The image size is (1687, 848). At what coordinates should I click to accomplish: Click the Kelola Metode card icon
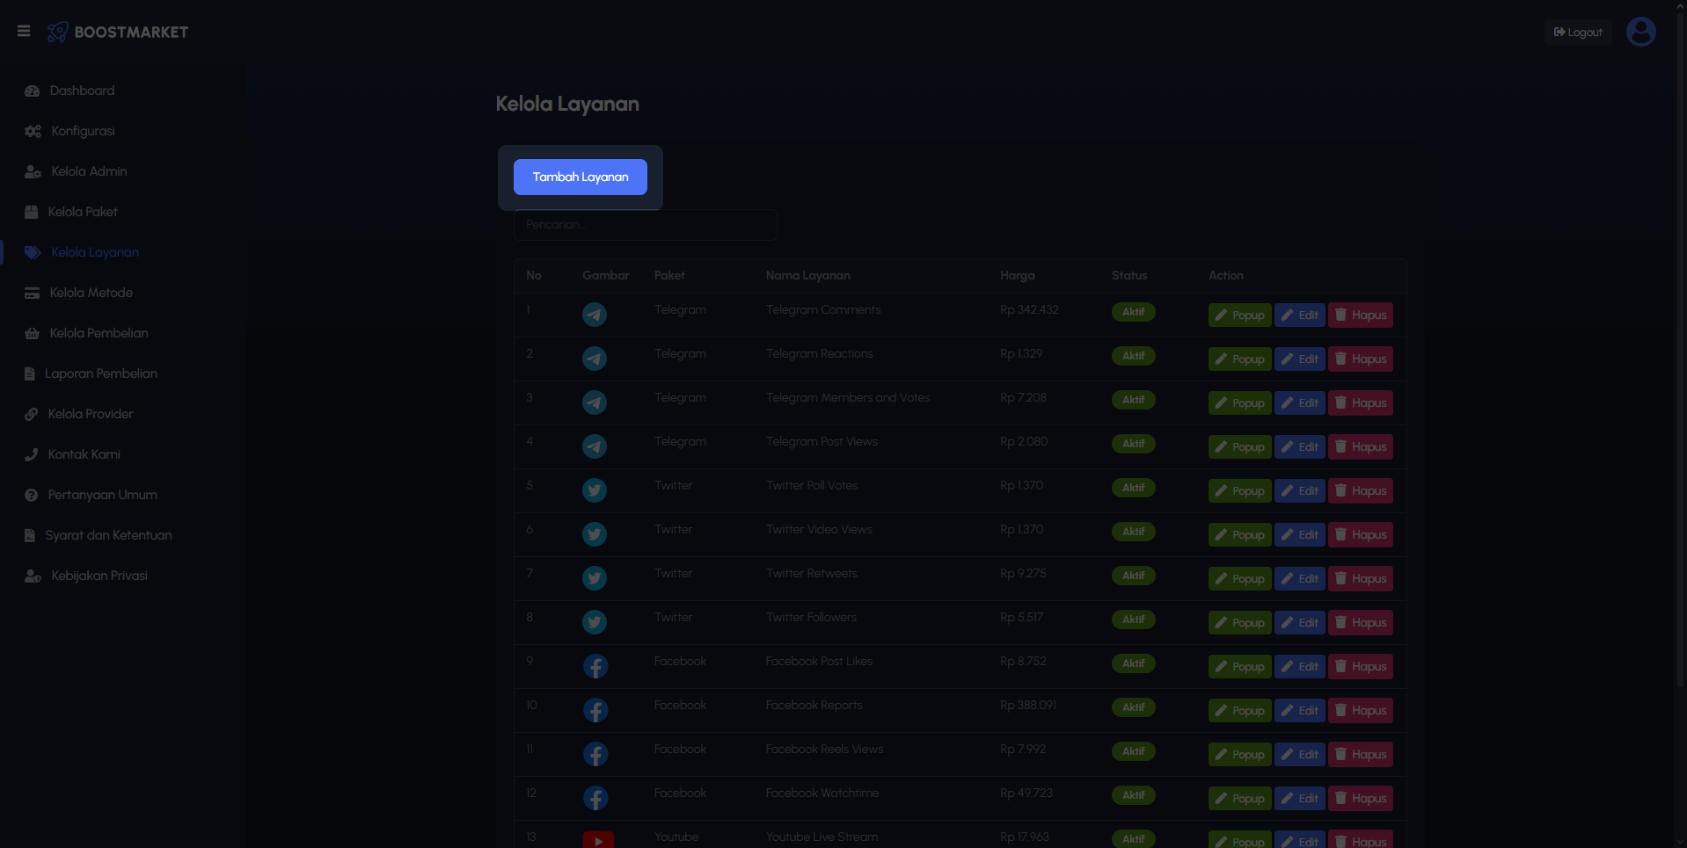(x=32, y=293)
